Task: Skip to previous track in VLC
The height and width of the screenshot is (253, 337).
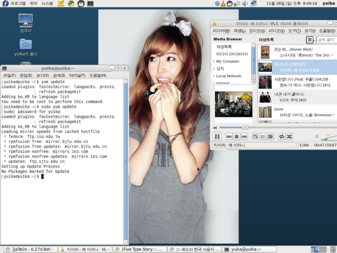Action: [x=229, y=136]
